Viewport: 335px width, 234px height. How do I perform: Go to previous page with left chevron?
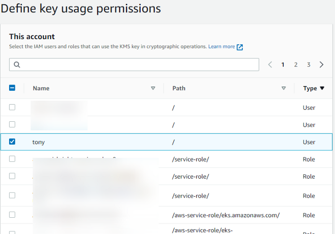pyautogui.click(x=270, y=65)
